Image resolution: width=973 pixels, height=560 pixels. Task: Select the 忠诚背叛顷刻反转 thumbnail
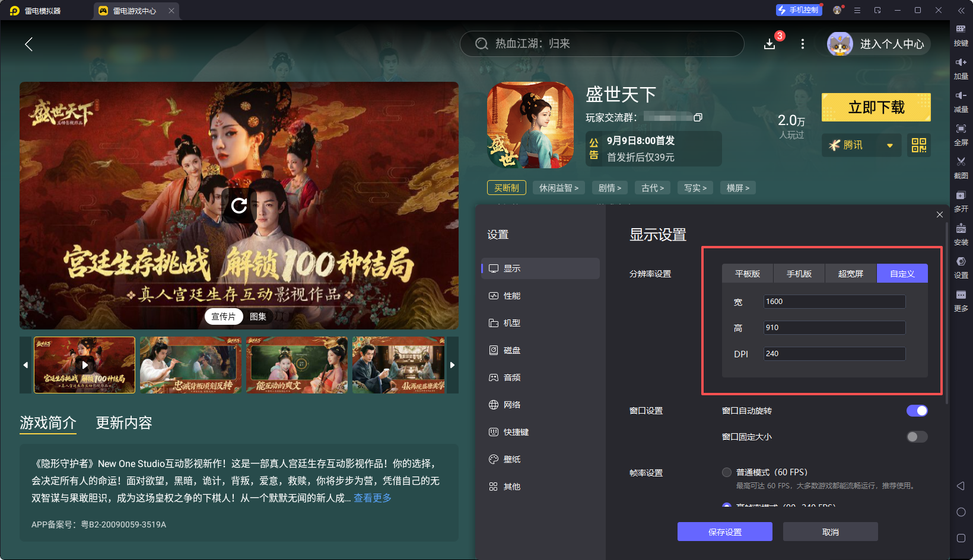[x=191, y=365]
